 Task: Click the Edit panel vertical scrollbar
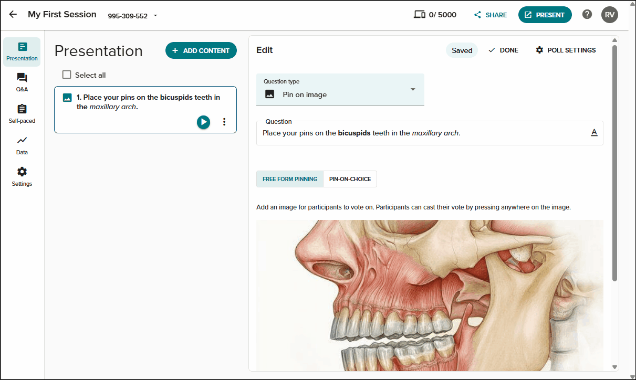point(615,163)
